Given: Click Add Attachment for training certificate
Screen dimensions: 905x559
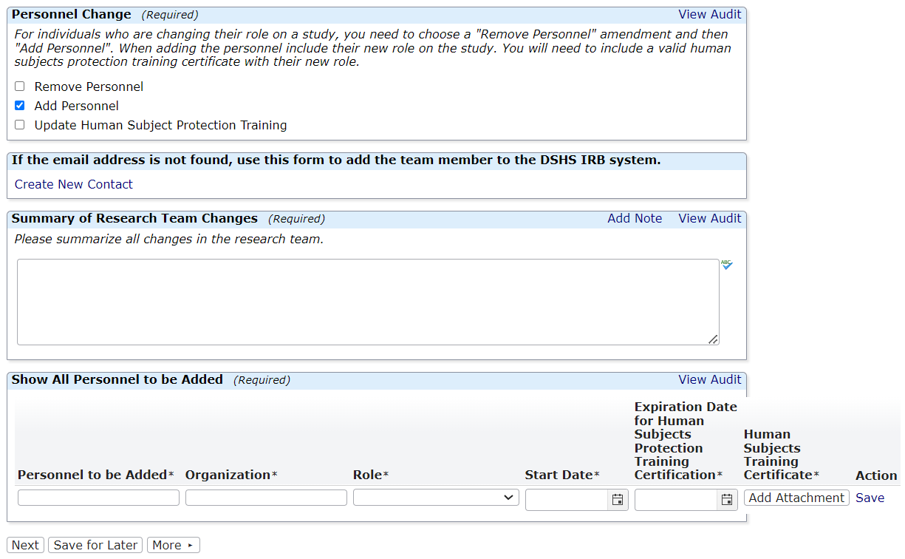Looking at the screenshot, I should point(796,498).
